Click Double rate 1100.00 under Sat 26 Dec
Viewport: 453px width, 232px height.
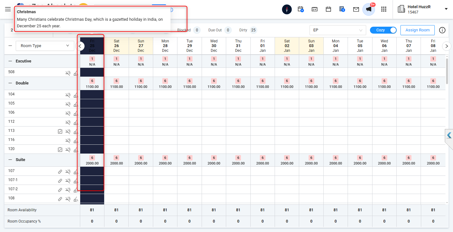click(x=116, y=87)
